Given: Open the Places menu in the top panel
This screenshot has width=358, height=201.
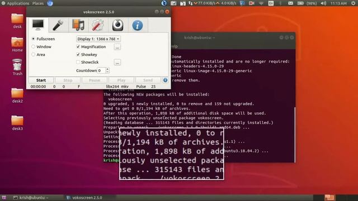Looking at the screenshot, I should [x=38, y=3].
